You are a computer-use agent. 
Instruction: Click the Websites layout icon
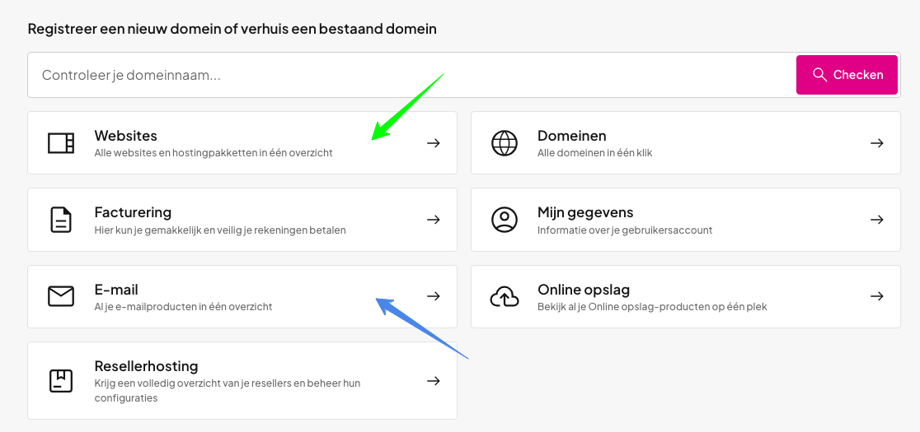61,143
